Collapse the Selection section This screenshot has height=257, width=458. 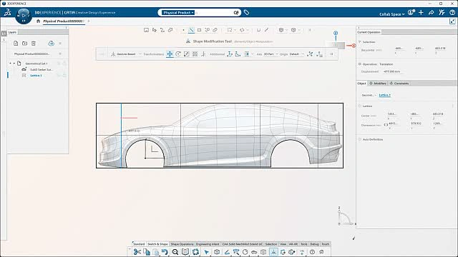coord(360,42)
